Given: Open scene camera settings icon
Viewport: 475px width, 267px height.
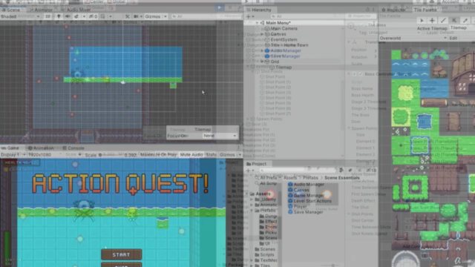Looking at the screenshot, I should [137, 16].
